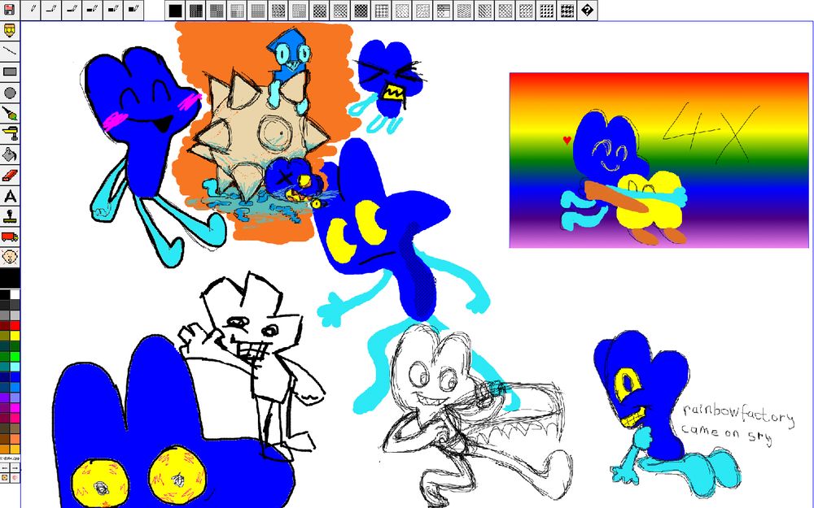Select the red Moving Truck tool
Image resolution: width=814 pixels, height=508 pixels.
click(10, 237)
